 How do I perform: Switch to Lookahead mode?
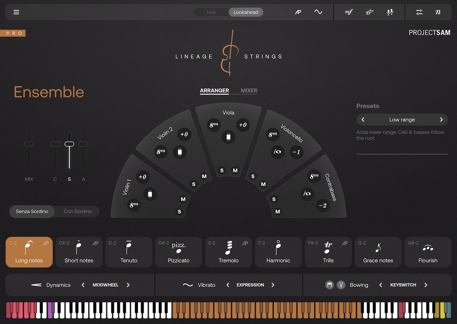[246, 12]
